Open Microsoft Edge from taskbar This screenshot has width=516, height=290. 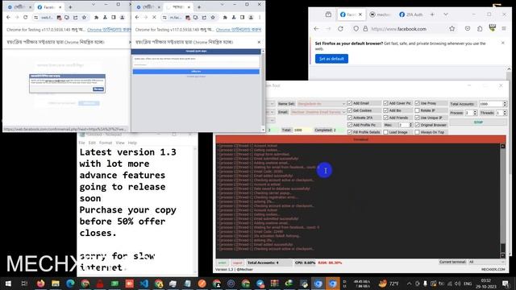(x=70, y=284)
